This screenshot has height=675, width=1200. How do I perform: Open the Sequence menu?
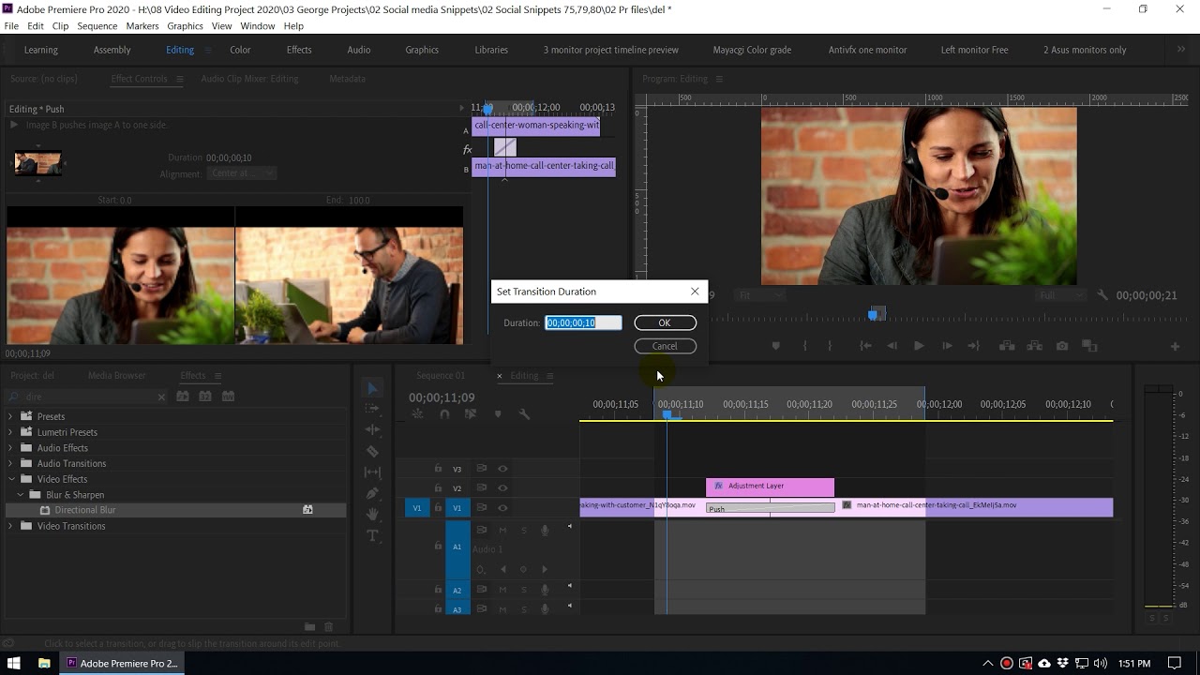(97, 26)
